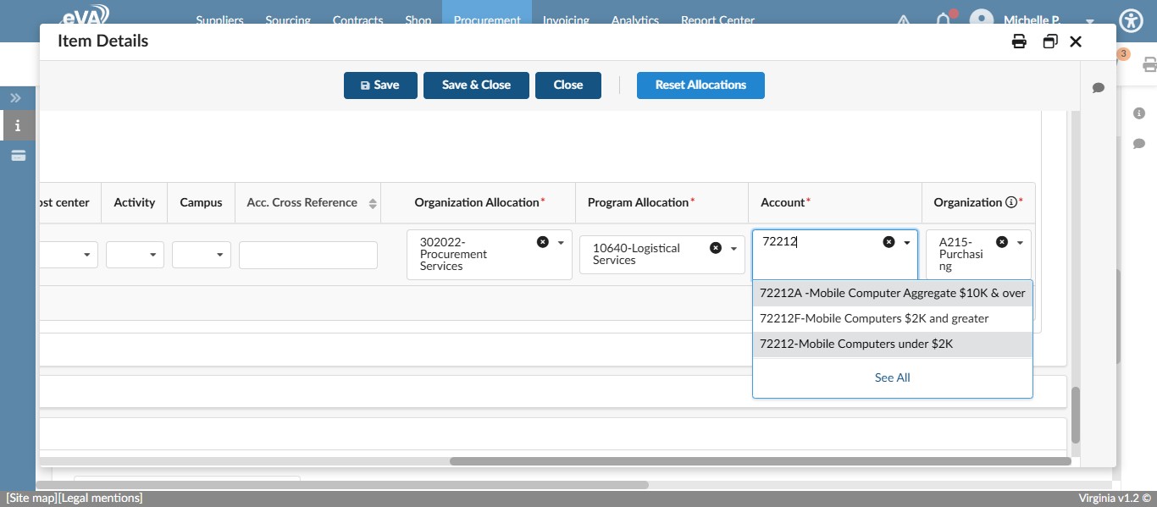This screenshot has width=1157, height=507.
Task: Clear the Organization Allocation selection
Action: pyautogui.click(x=543, y=241)
